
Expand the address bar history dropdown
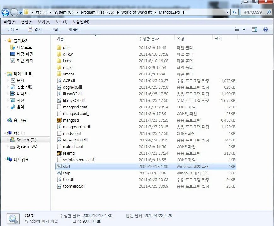coord(227,12)
